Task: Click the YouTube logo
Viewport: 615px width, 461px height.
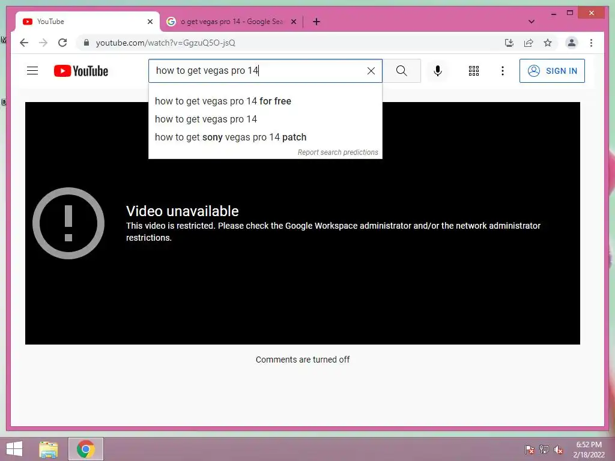Action: tap(81, 71)
